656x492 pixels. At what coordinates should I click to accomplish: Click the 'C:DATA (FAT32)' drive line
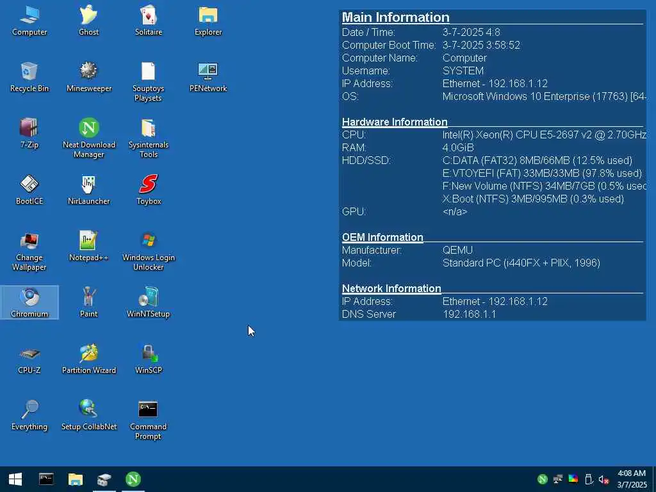[x=537, y=160]
